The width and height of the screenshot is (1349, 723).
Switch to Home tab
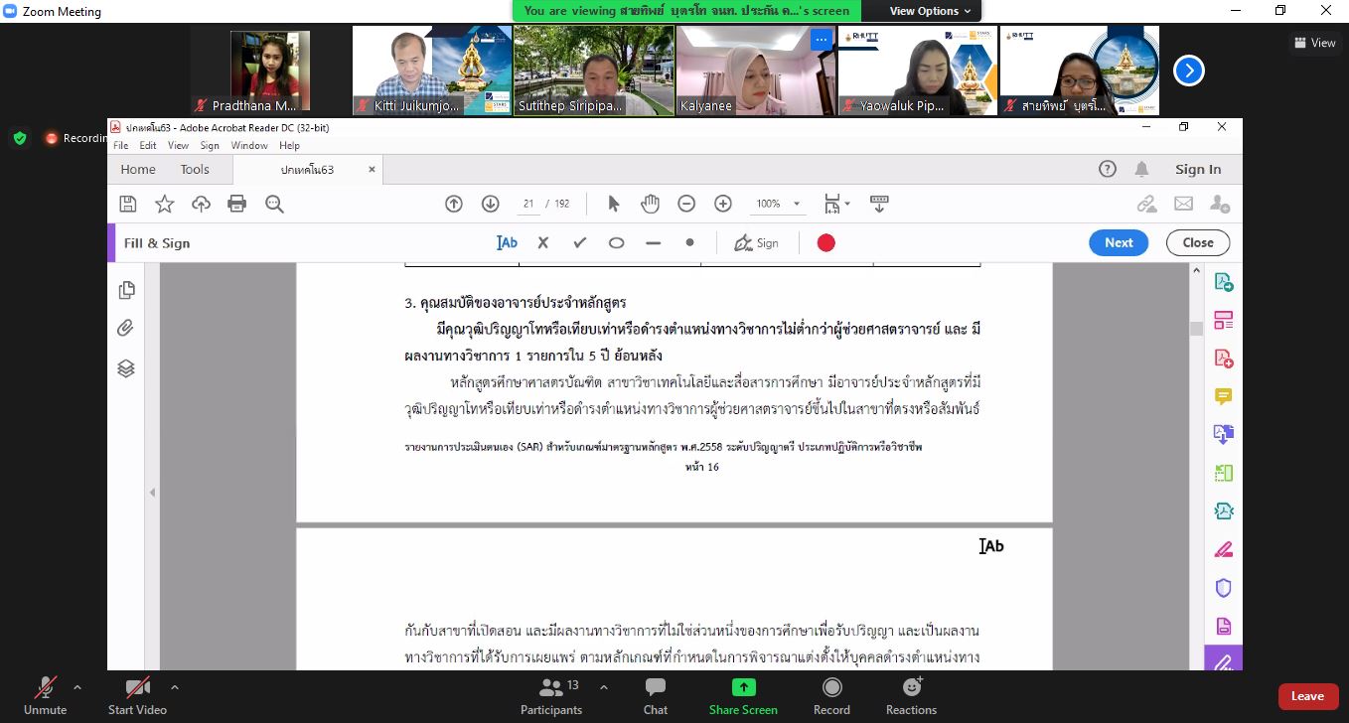tap(138, 169)
